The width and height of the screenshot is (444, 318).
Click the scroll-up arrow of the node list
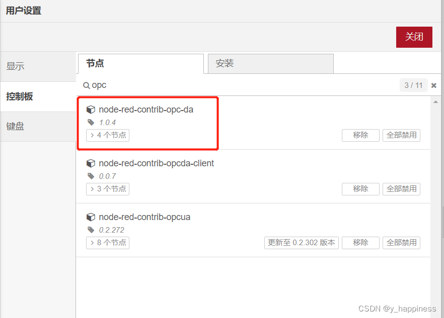click(x=435, y=102)
